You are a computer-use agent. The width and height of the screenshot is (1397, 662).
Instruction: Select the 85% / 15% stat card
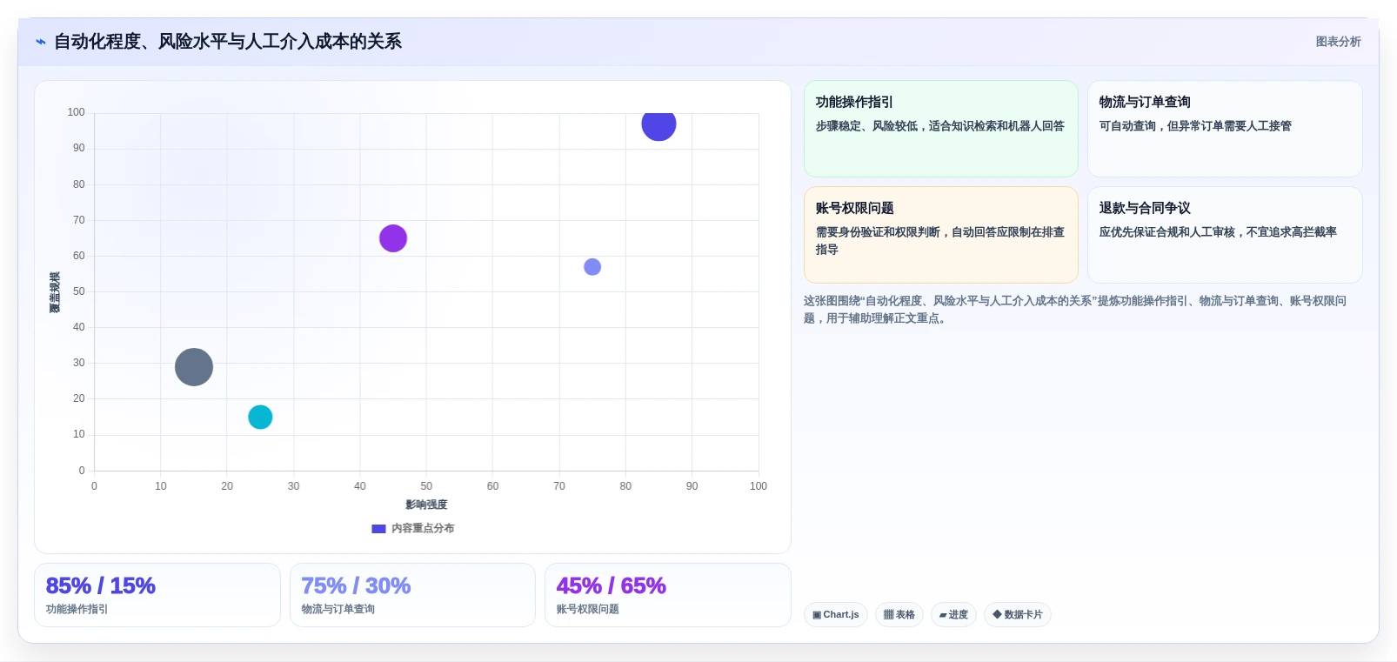point(157,595)
